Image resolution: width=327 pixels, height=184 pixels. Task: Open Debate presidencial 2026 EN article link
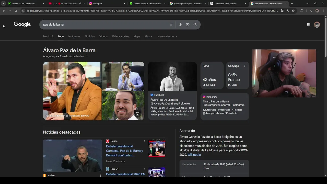(x=125, y=174)
